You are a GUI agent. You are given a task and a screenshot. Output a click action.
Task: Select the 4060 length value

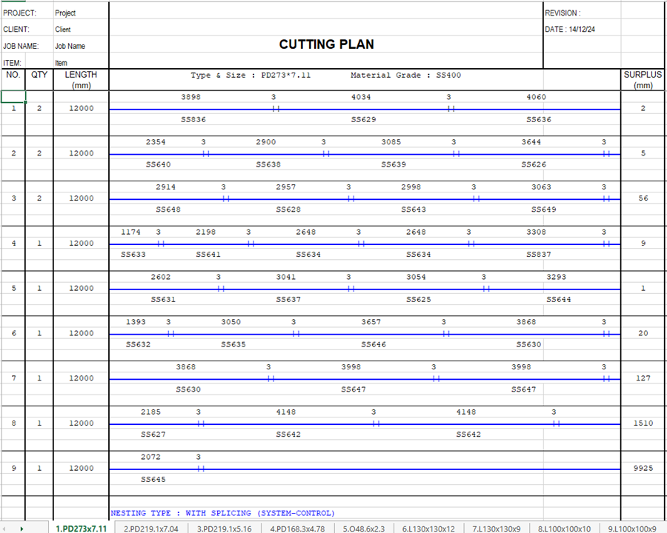(x=536, y=97)
